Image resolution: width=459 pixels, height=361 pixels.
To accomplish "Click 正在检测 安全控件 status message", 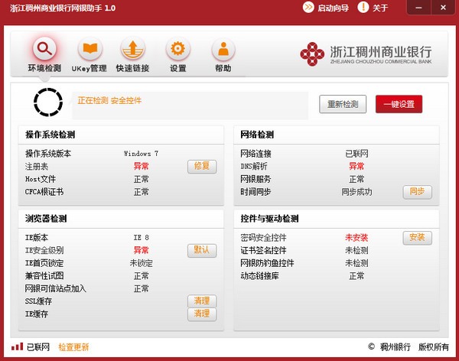I will 109,101.
